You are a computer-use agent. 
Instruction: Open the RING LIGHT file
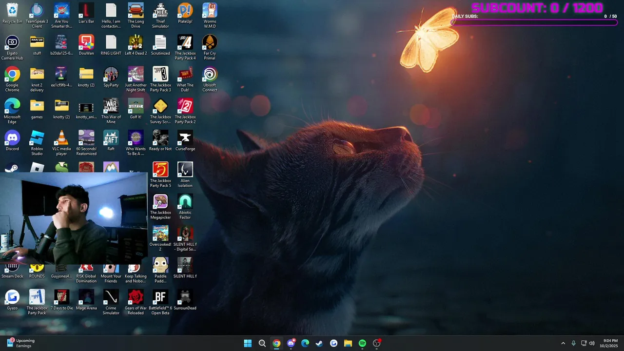coord(111,45)
